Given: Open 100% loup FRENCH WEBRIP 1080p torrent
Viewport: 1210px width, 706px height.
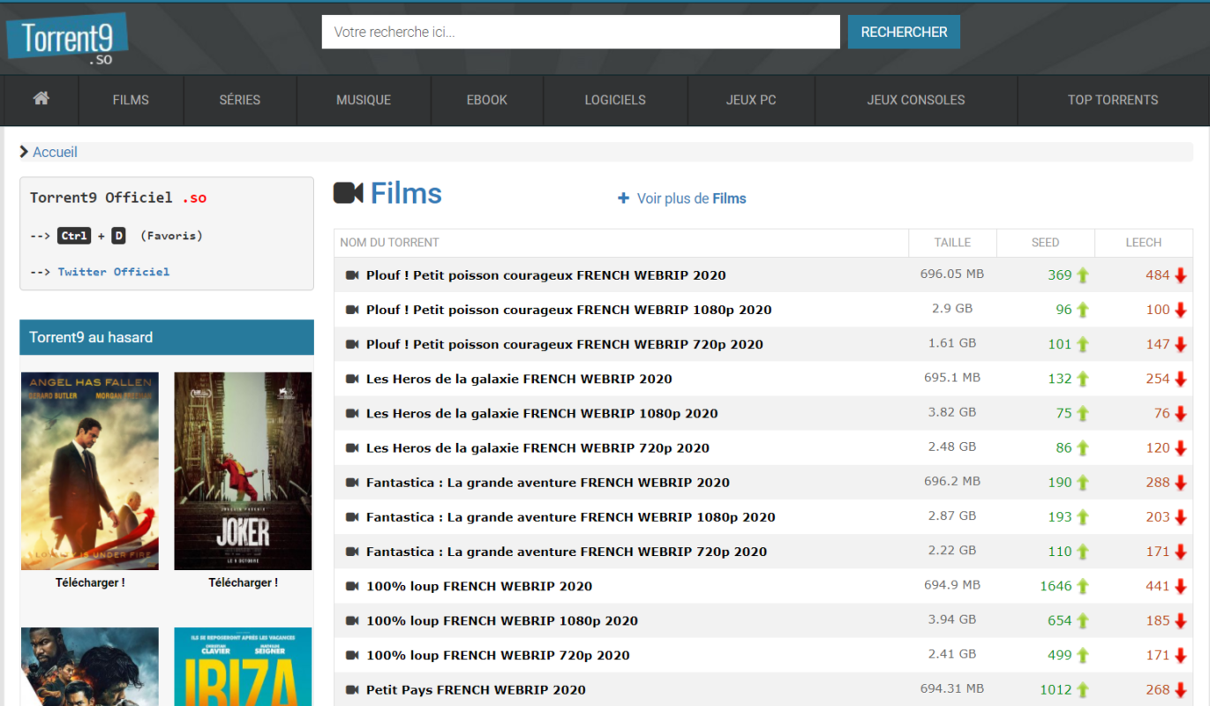Looking at the screenshot, I should [x=502, y=620].
